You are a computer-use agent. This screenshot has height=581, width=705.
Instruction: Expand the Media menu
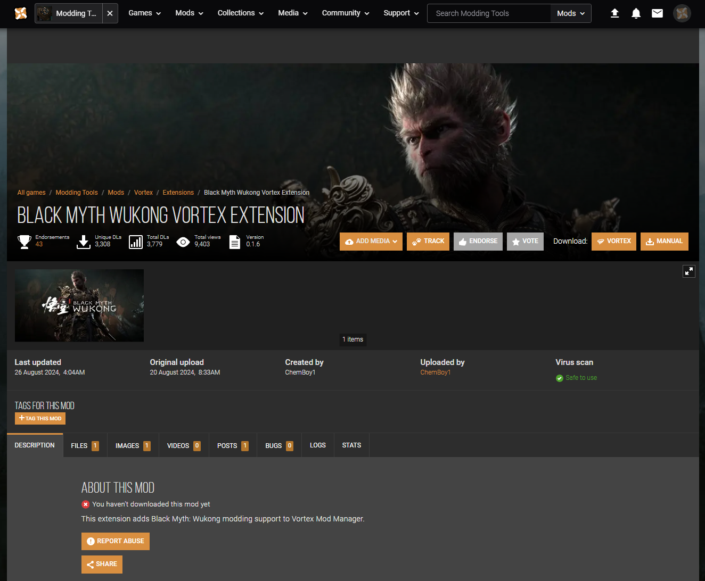click(x=292, y=13)
